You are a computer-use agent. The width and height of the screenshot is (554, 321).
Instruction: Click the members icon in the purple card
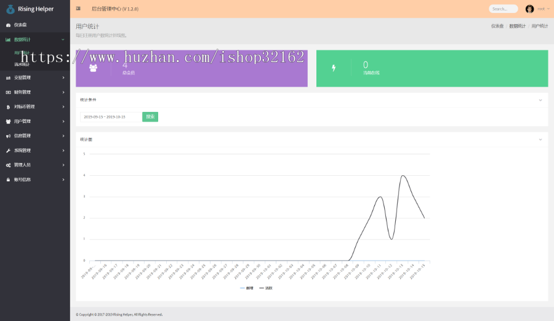94,68
